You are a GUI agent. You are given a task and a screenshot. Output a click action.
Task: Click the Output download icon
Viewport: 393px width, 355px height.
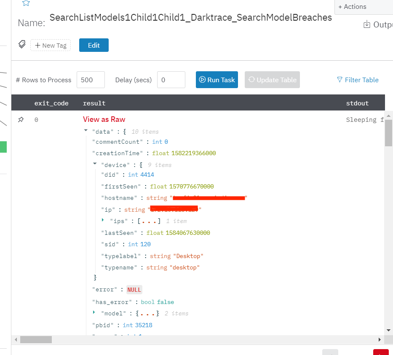pyautogui.click(x=367, y=24)
